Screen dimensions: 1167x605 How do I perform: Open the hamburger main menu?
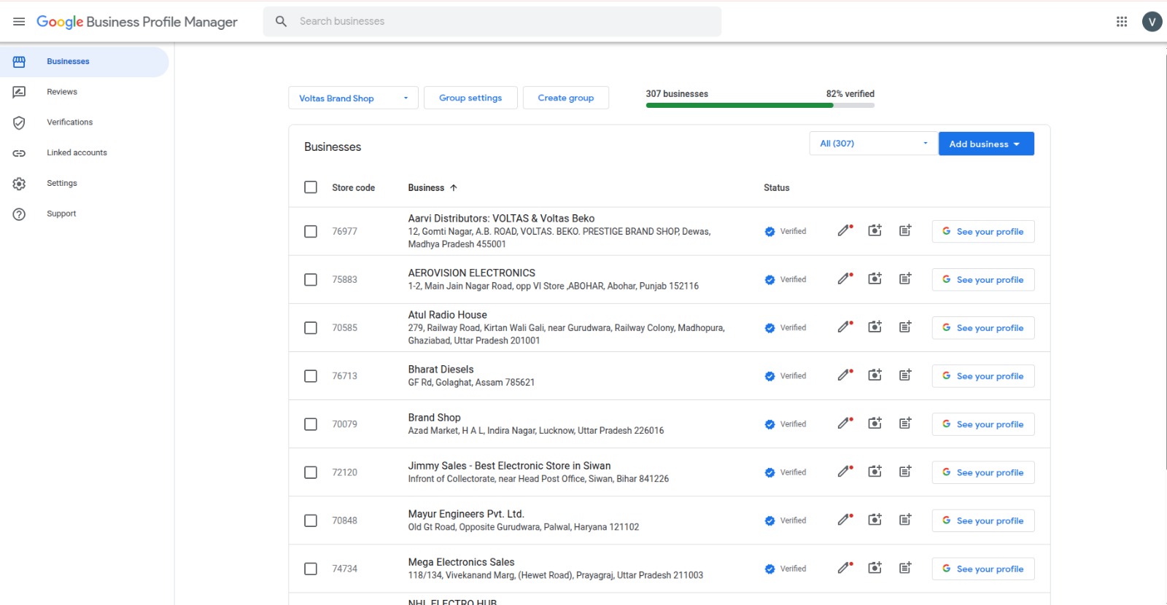19,22
